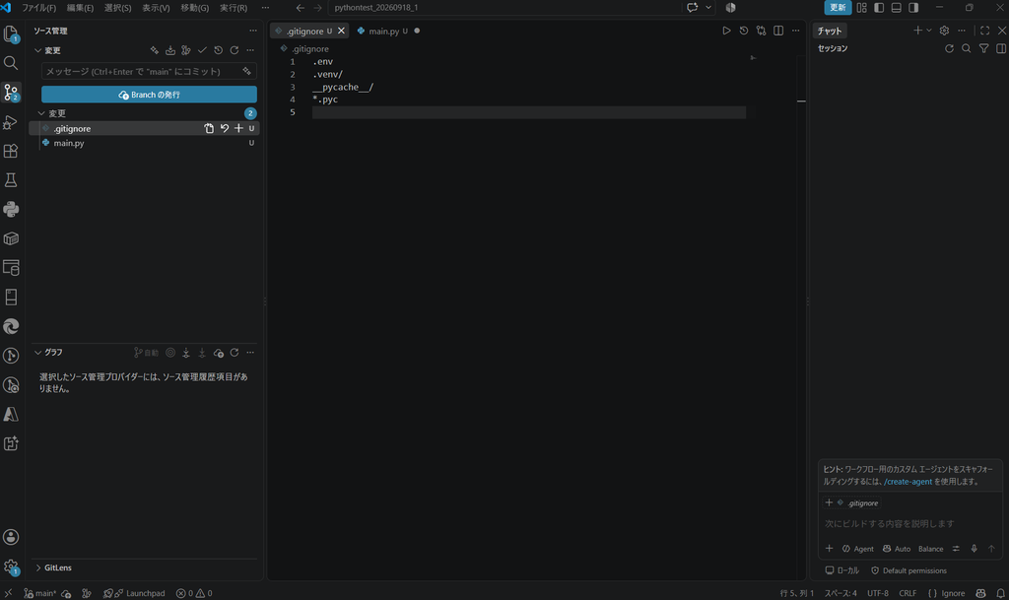Split the editor to the right

[x=778, y=31]
